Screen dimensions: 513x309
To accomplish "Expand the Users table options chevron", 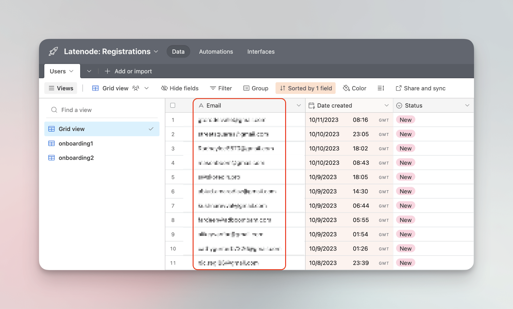I will coord(71,71).
